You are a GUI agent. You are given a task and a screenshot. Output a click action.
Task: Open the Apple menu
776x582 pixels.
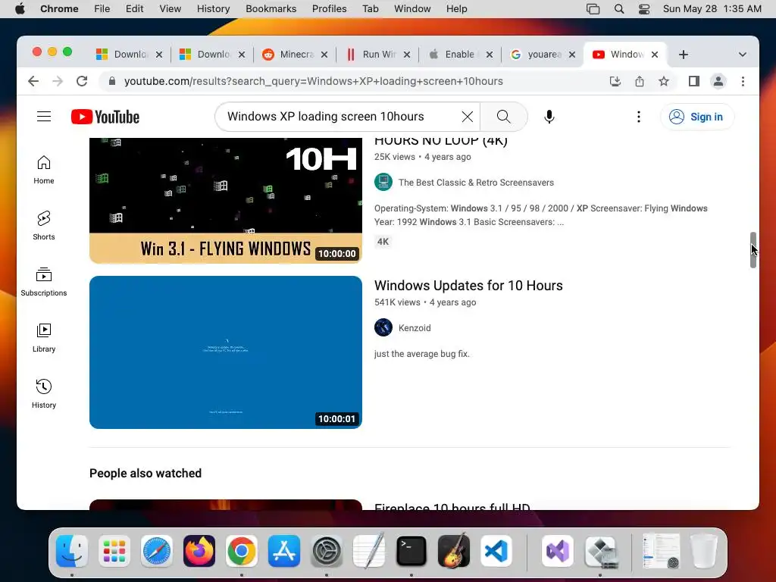coord(20,9)
